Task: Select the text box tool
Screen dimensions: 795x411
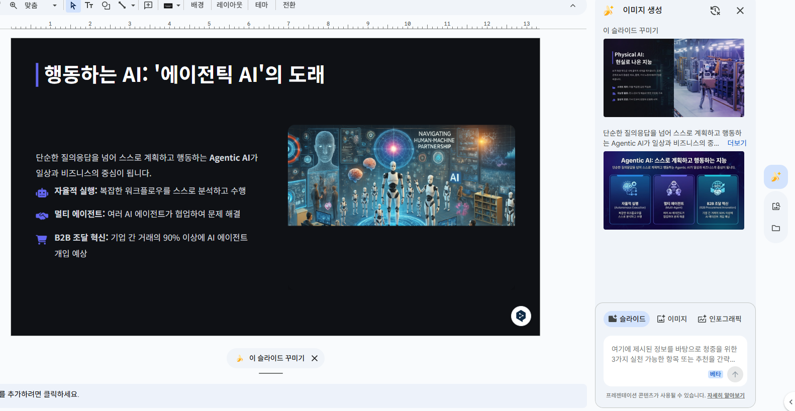Action: click(x=89, y=6)
